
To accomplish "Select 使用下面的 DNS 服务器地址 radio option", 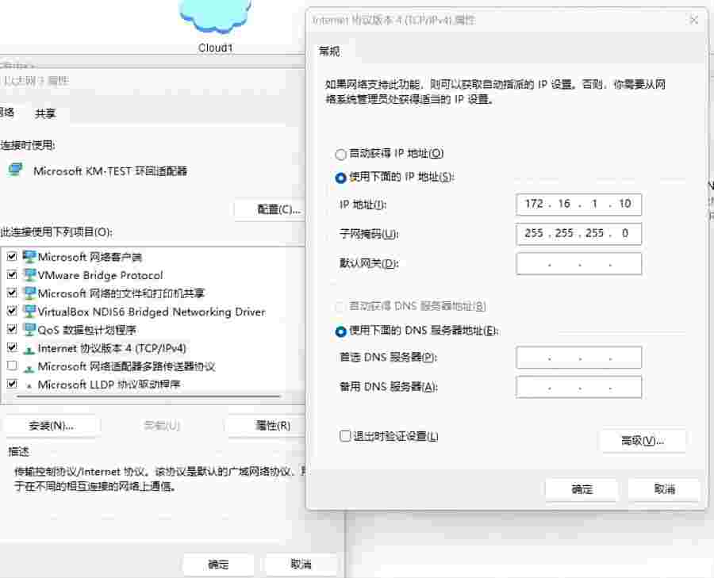I will 341,331.
